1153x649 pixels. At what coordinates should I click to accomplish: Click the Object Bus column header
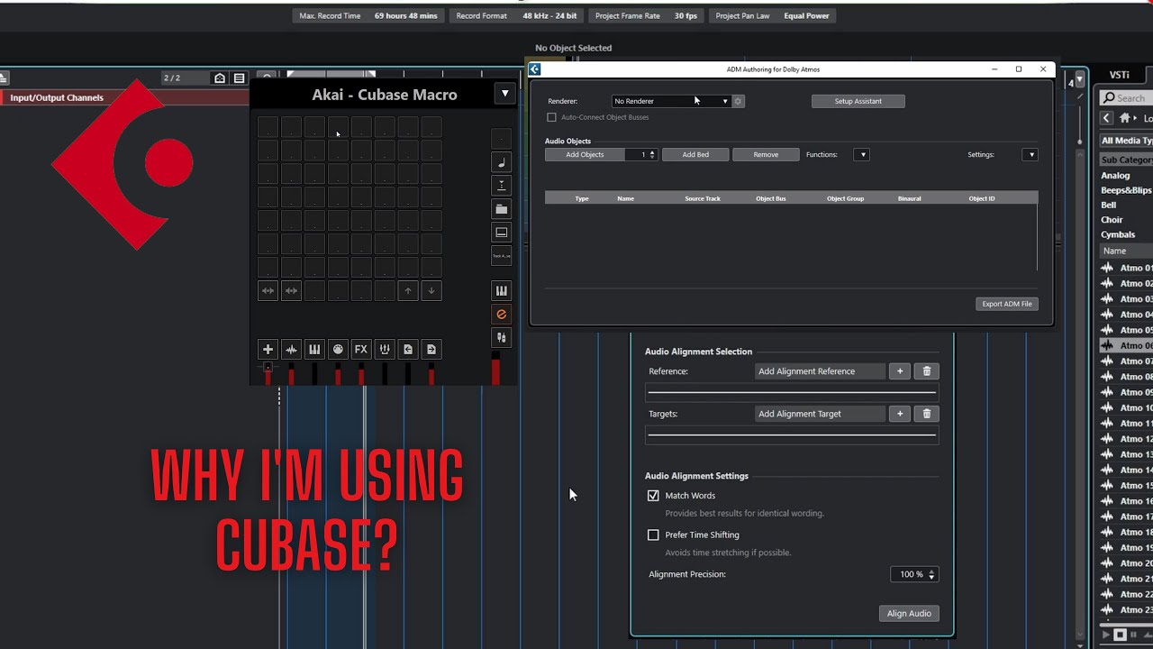[771, 198]
